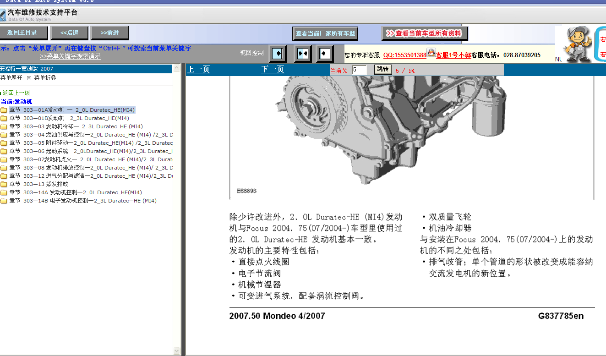Viewport: 606px width, 356px height.
Task: Click 返回上一级 link
Action: (16, 93)
